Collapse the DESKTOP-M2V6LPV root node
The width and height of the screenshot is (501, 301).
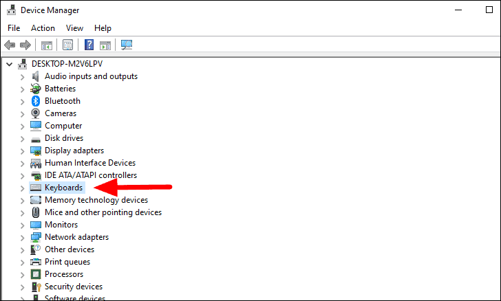pyautogui.click(x=10, y=64)
